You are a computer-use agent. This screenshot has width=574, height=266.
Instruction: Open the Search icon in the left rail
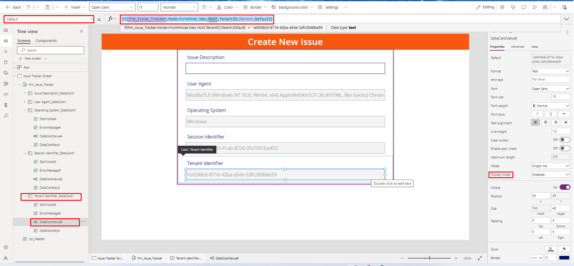point(6,116)
